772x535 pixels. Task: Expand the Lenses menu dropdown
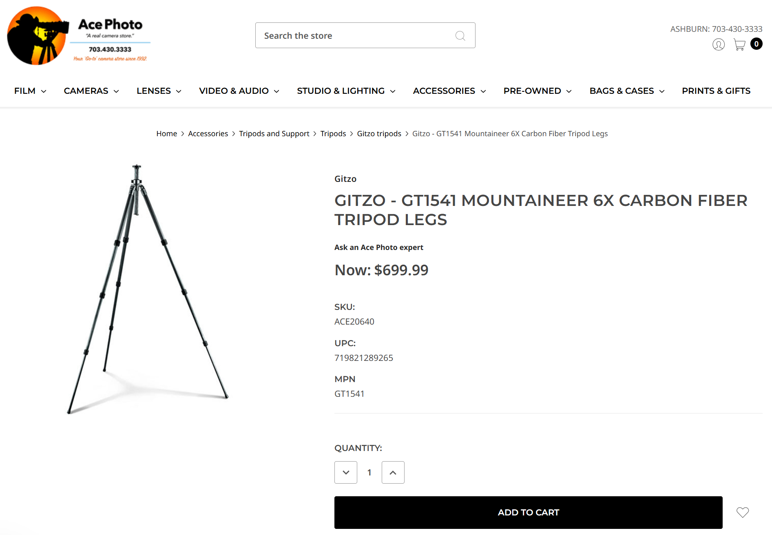(159, 91)
